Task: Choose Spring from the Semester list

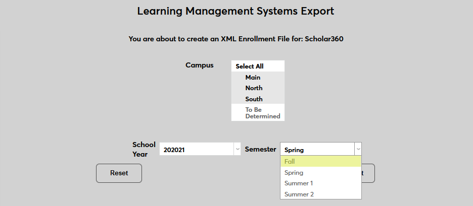Action: (x=320, y=173)
